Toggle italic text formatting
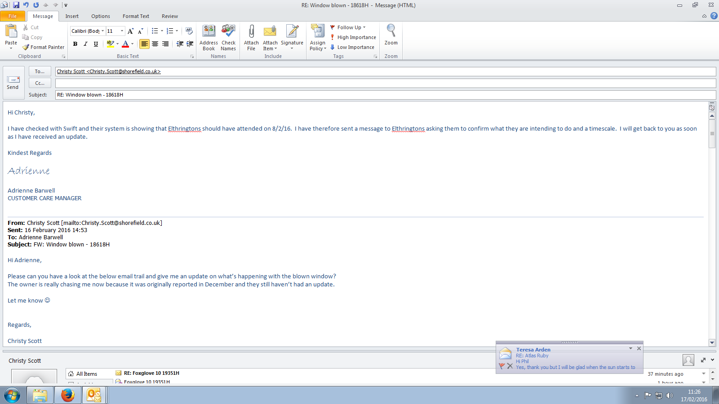719x404 pixels. (x=85, y=44)
